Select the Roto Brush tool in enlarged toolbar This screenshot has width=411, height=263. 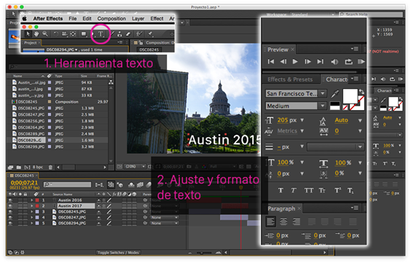coord(139,34)
